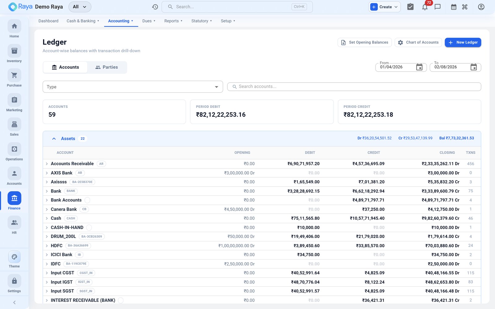Click CASH-IN-HAND account name
The width and height of the screenshot is (495, 309).
click(x=67, y=227)
